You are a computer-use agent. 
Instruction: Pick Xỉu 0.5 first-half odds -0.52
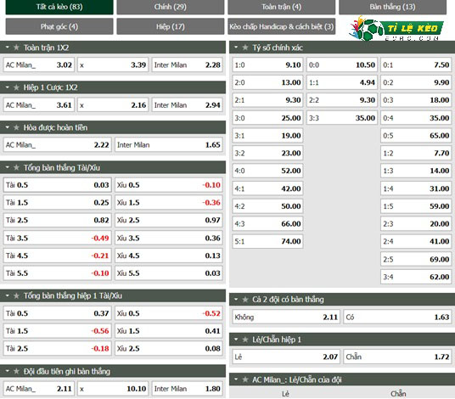(x=169, y=313)
